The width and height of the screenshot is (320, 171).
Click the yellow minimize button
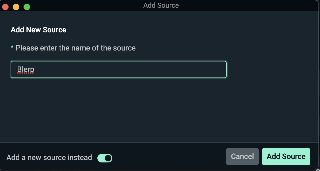16,7
